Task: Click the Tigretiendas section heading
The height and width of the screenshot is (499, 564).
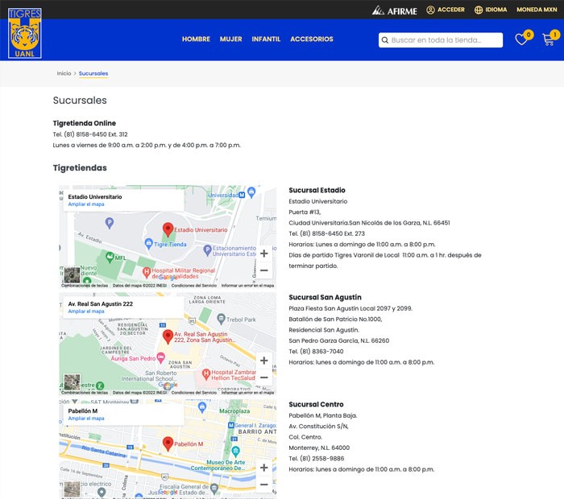Action: 80,167
